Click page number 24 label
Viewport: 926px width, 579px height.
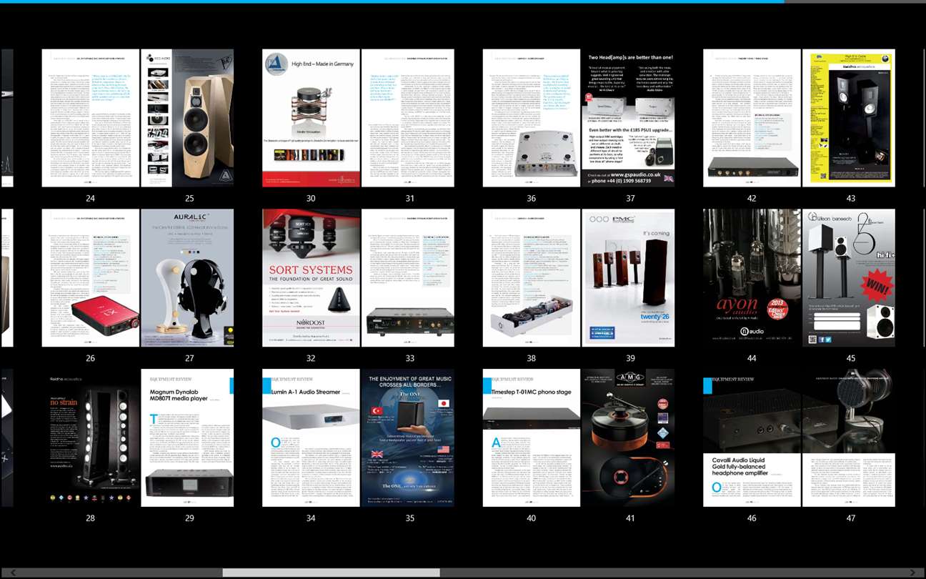(90, 198)
